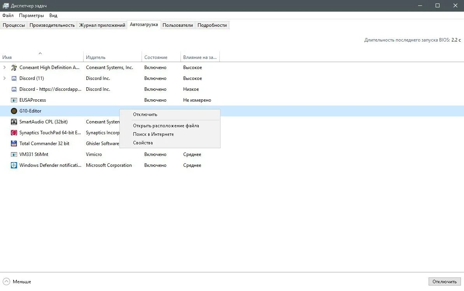Viewport: 464px width, 291px height.
Task: Click the BIOS last startup duration text
Action: click(413, 40)
